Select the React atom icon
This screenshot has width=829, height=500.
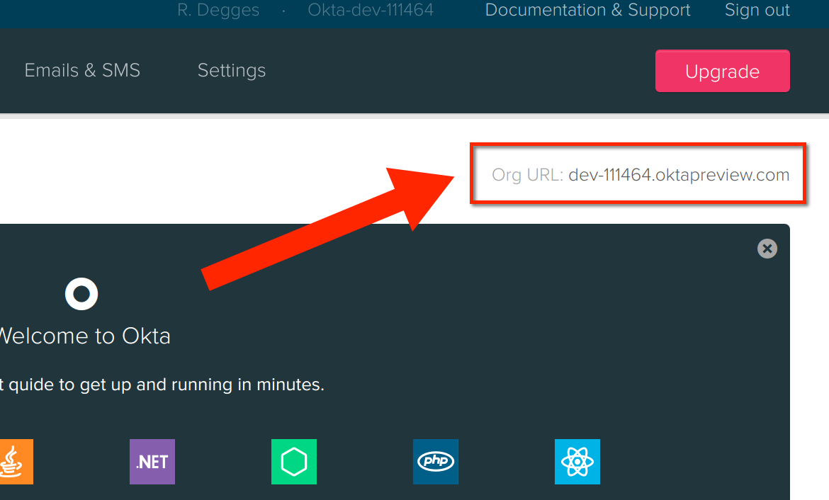pos(577,462)
